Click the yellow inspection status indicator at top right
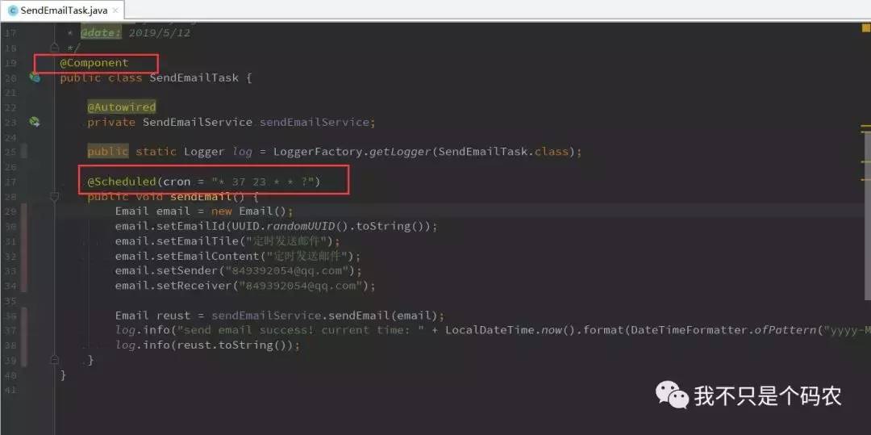 click(x=865, y=28)
